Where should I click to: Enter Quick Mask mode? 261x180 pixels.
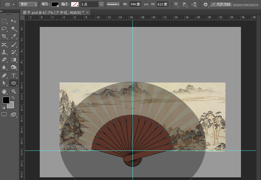(4, 114)
